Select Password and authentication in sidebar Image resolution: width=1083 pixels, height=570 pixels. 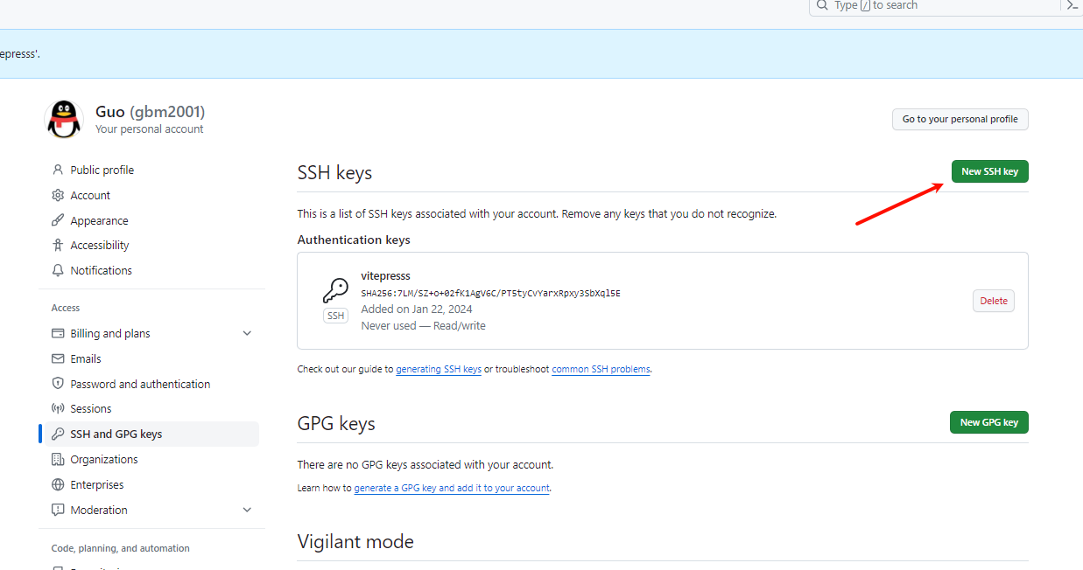pyautogui.click(x=140, y=384)
